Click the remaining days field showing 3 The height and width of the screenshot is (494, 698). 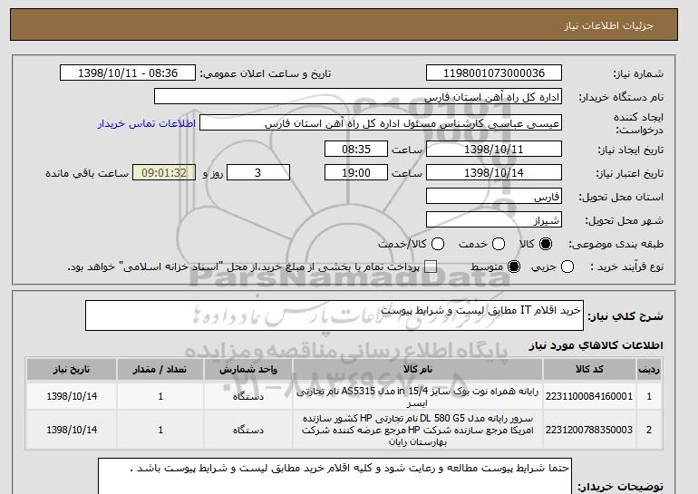tap(258, 173)
